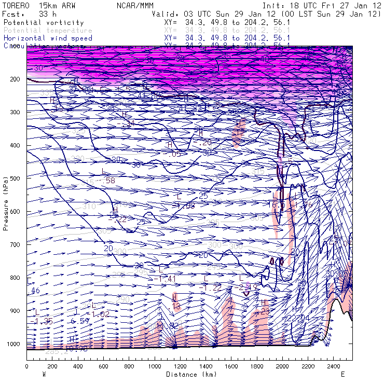Click the 800 hPa pressure axis label

click(15, 278)
